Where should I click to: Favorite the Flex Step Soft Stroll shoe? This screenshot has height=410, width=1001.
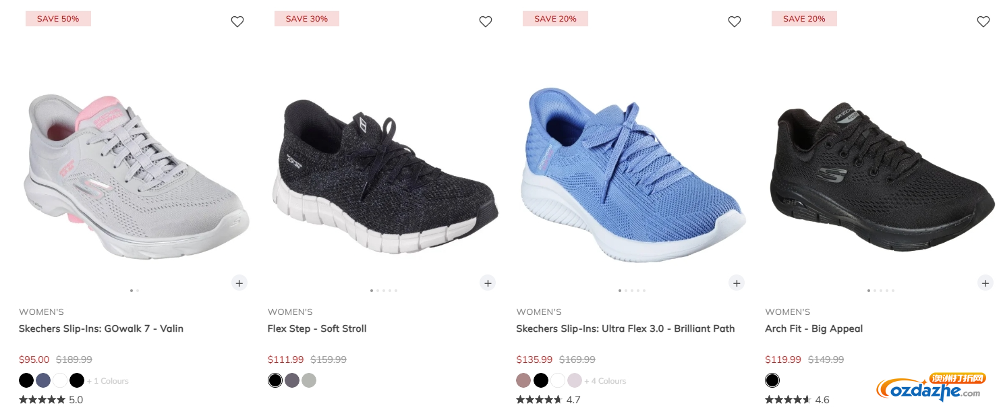pos(486,22)
